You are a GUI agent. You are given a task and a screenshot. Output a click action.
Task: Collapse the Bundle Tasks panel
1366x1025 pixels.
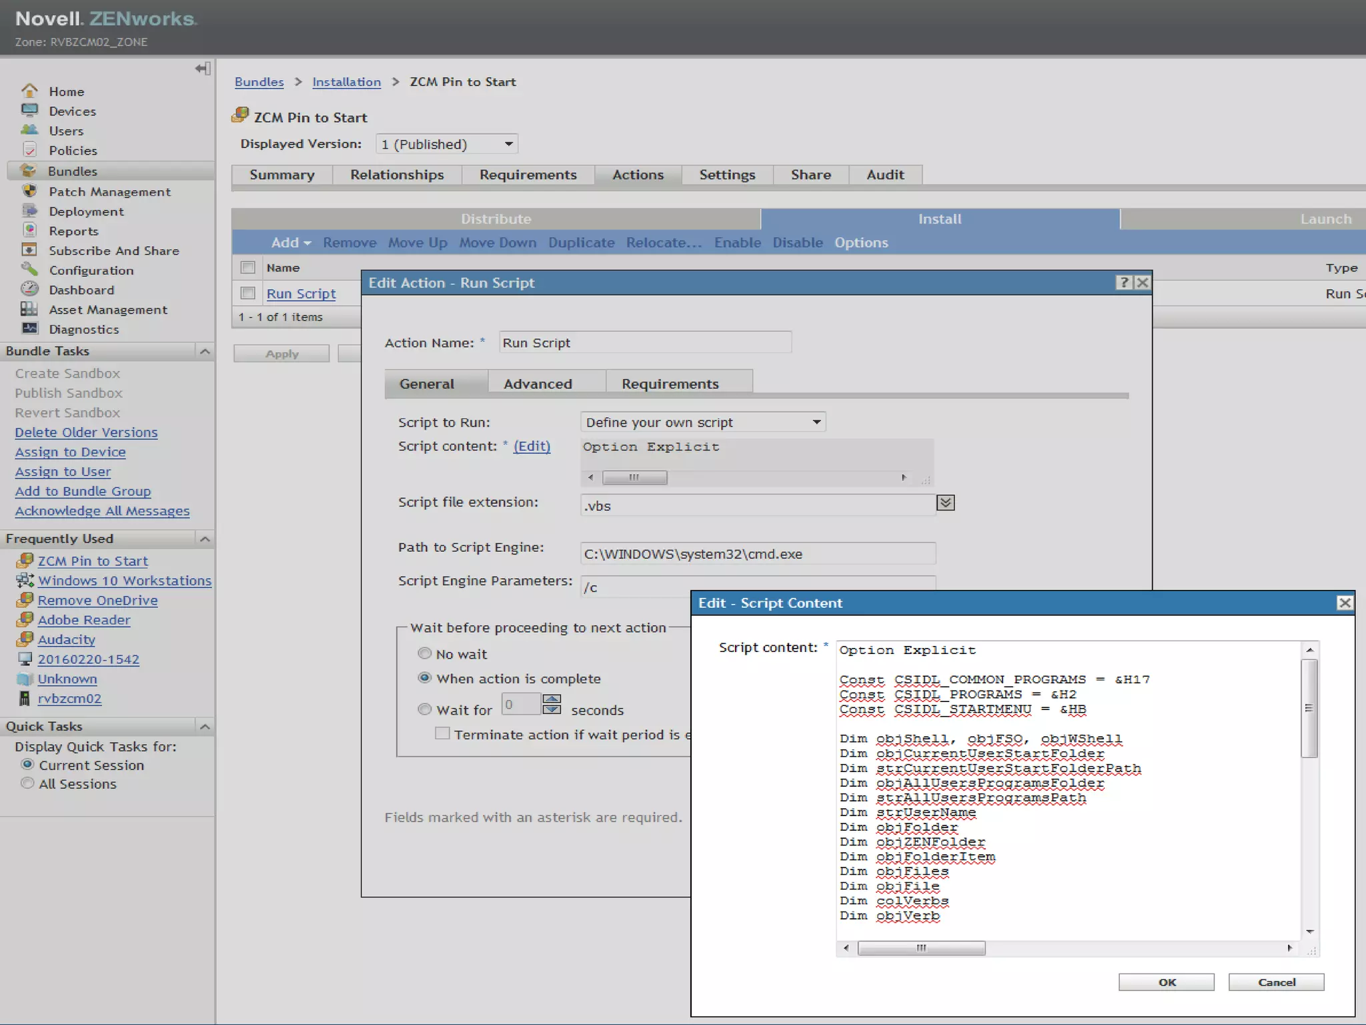(x=205, y=351)
